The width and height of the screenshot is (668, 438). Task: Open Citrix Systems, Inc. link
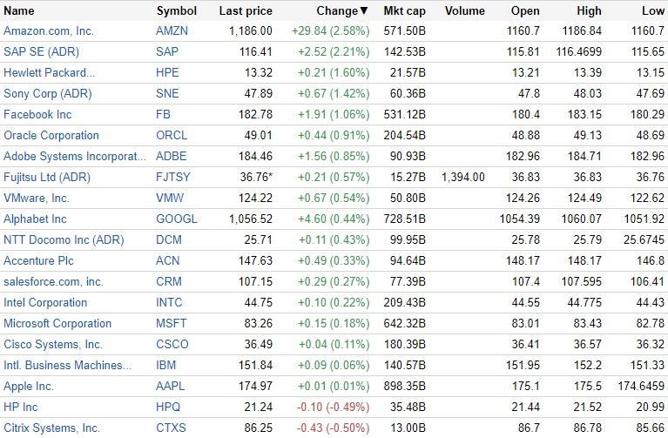pyautogui.click(x=51, y=428)
